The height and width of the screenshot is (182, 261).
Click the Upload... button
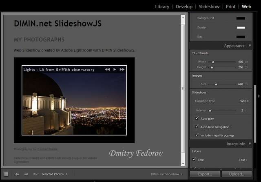237,174
